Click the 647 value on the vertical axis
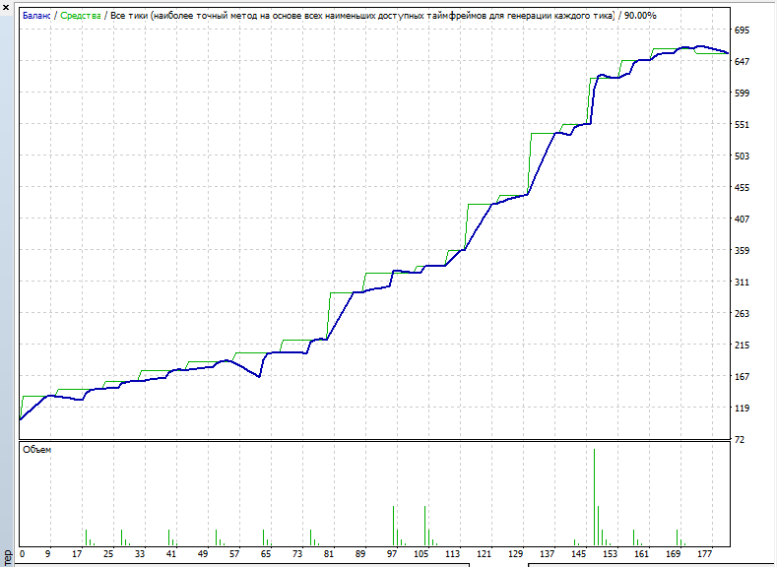 pos(742,61)
